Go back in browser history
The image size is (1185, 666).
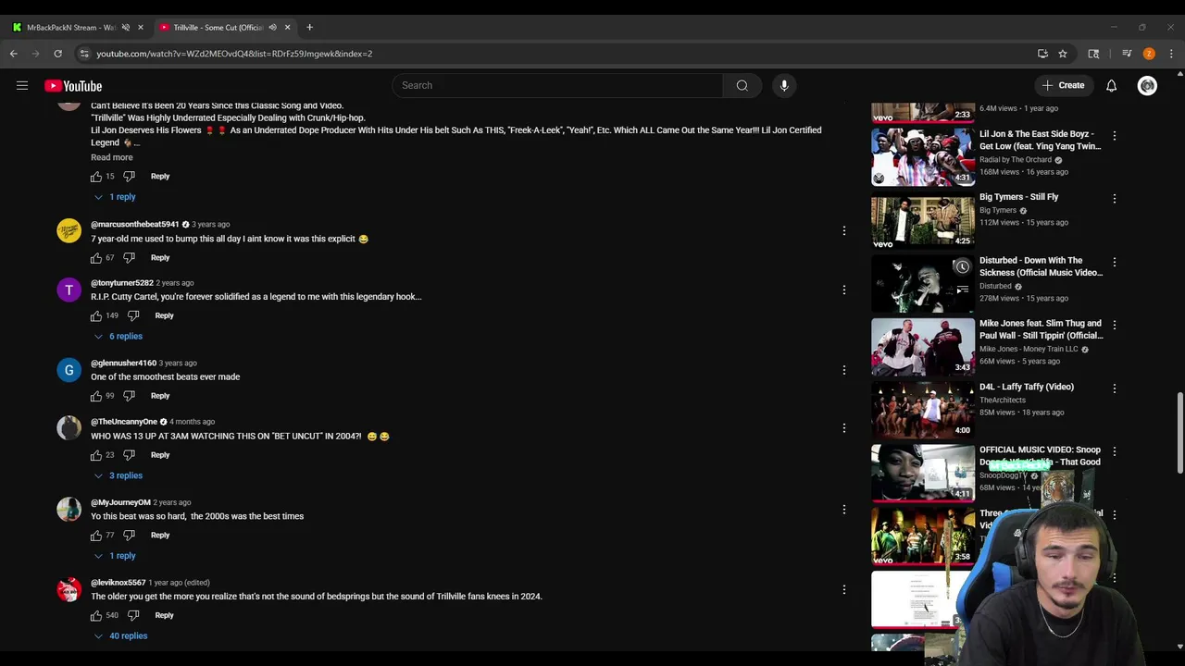pyautogui.click(x=14, y=54)
